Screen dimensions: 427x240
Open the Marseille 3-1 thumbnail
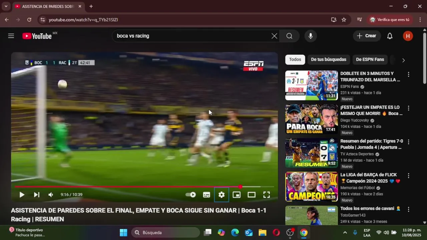click(x=312, y=85)
